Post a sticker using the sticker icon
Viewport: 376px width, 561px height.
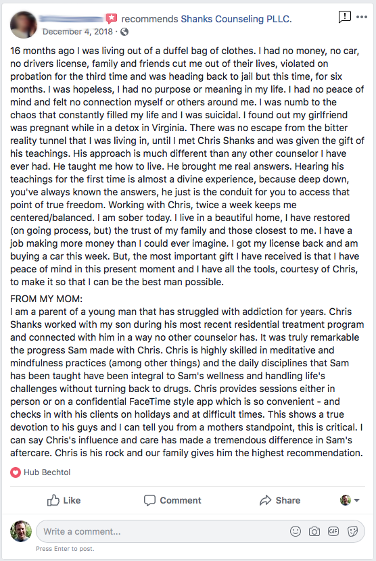[x=352, y=531]
